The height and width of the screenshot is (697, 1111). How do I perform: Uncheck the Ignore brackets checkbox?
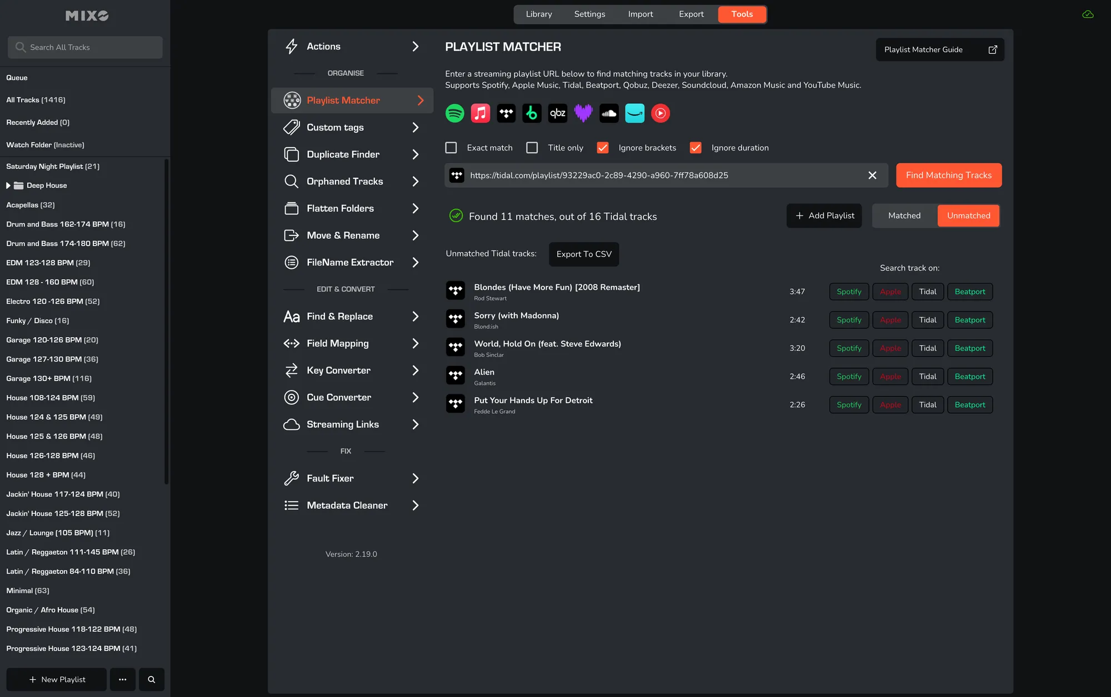[x=603, y=148]
